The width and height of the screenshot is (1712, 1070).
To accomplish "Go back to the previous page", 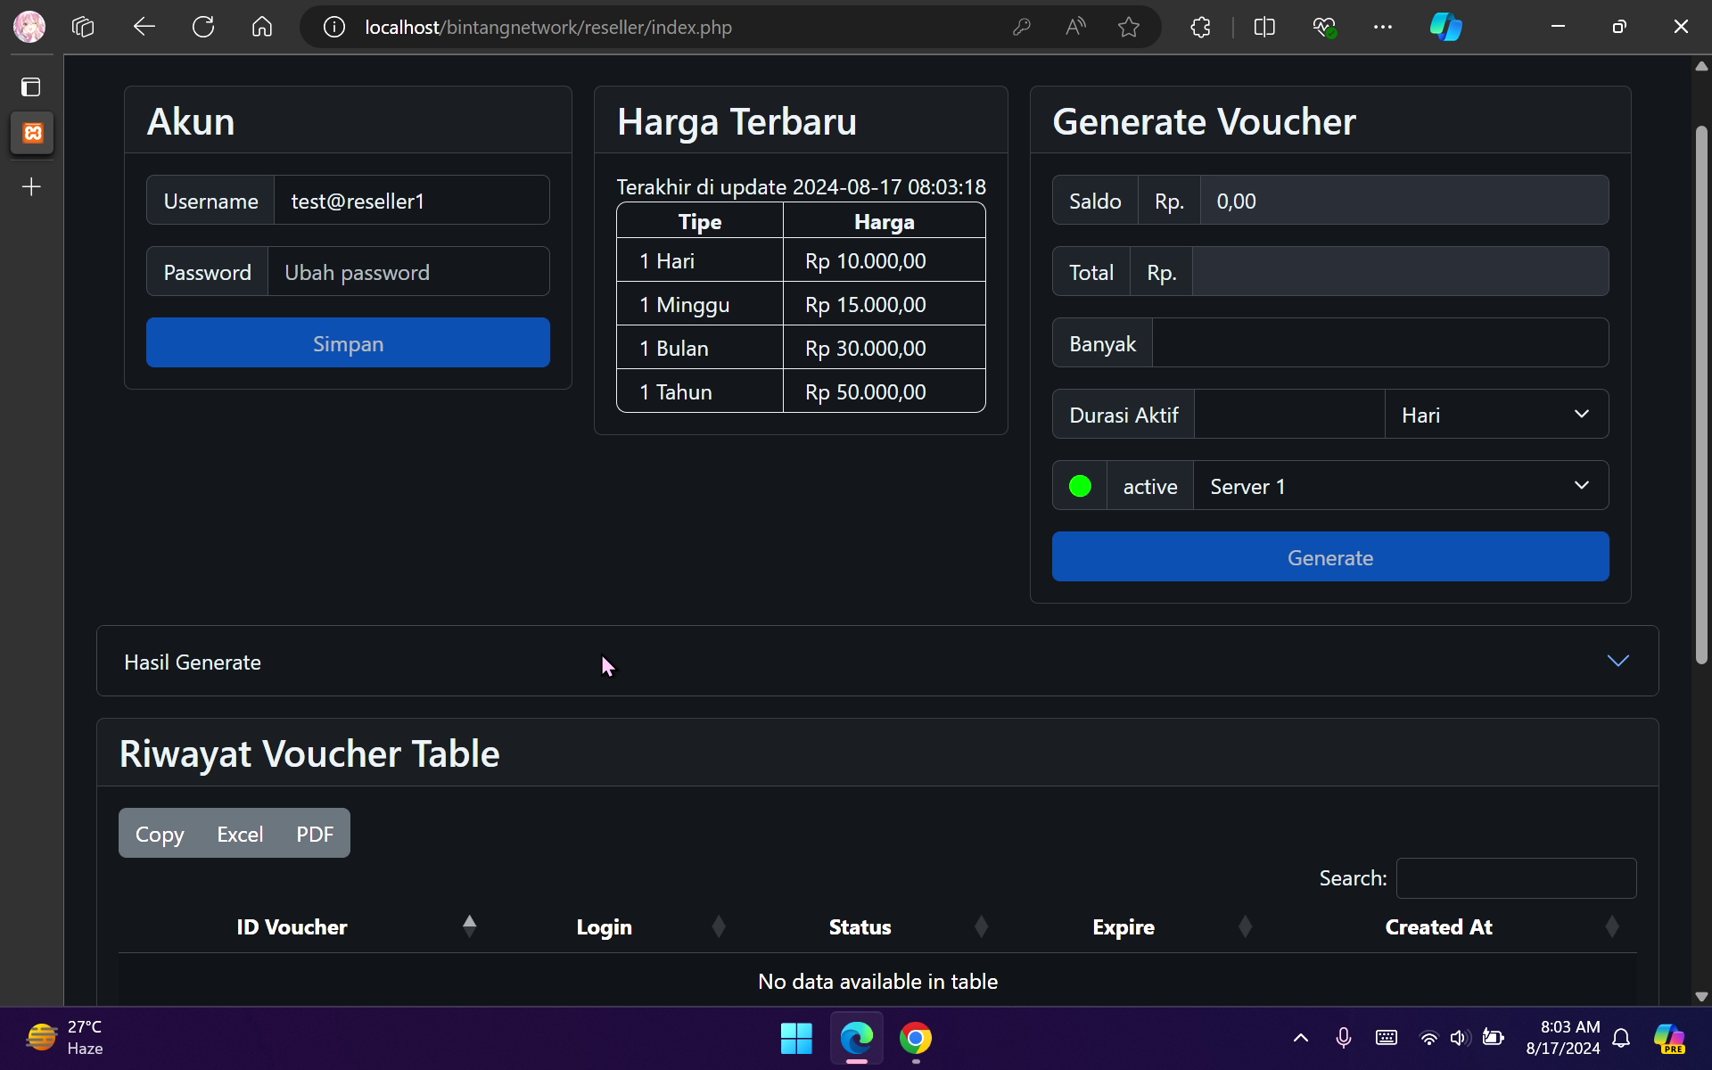I will (x=144, y=27).
